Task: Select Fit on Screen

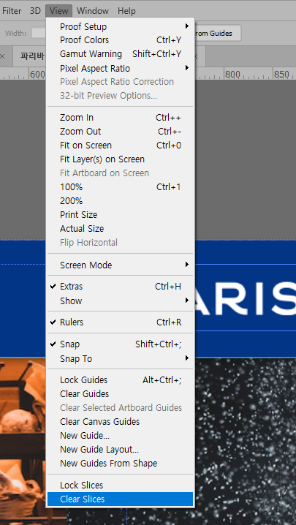Action: pyautogui.click(x=120, y=146)
